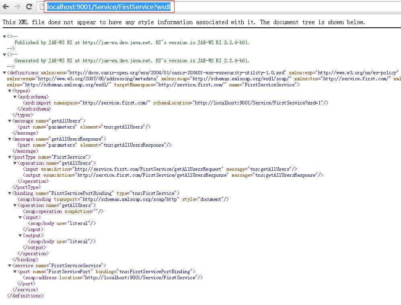Collapse the input element in binding
This screenshot has width=401, height=305.
coord(20,218)
